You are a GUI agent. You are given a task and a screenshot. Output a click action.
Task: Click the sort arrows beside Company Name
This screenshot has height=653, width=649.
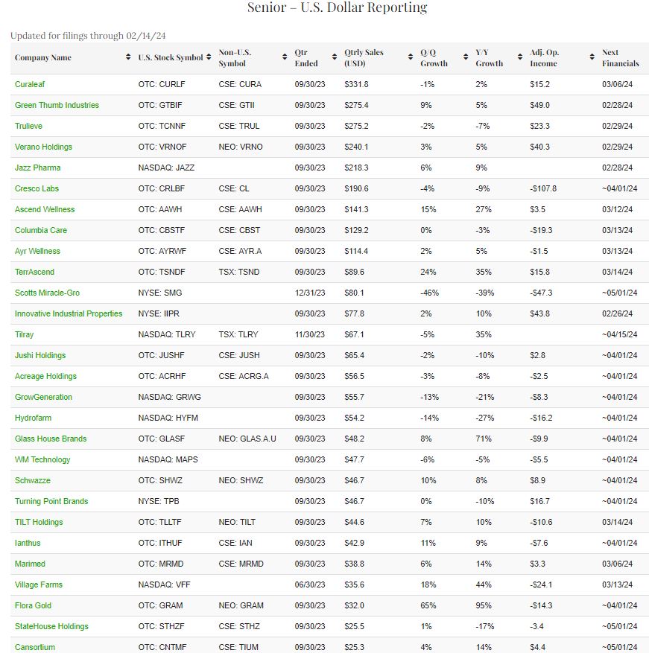pyautogui.click(x=128, y=58)
